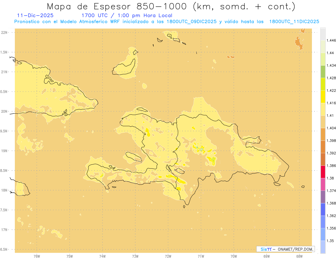Click the bright yellow swatch between 1.422 and 1.416

[323, 96]
